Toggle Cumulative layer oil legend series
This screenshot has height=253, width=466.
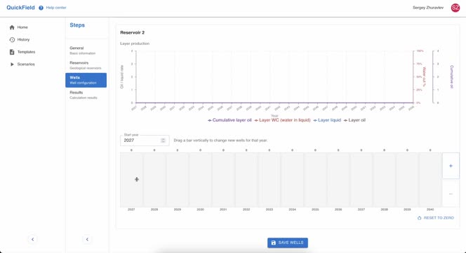[x=229, y=120]
